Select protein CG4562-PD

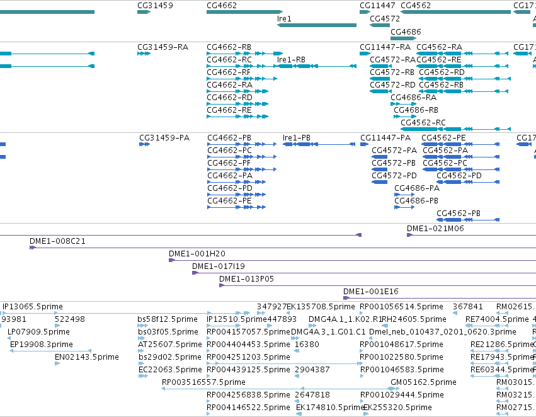[x=468, y=182]
